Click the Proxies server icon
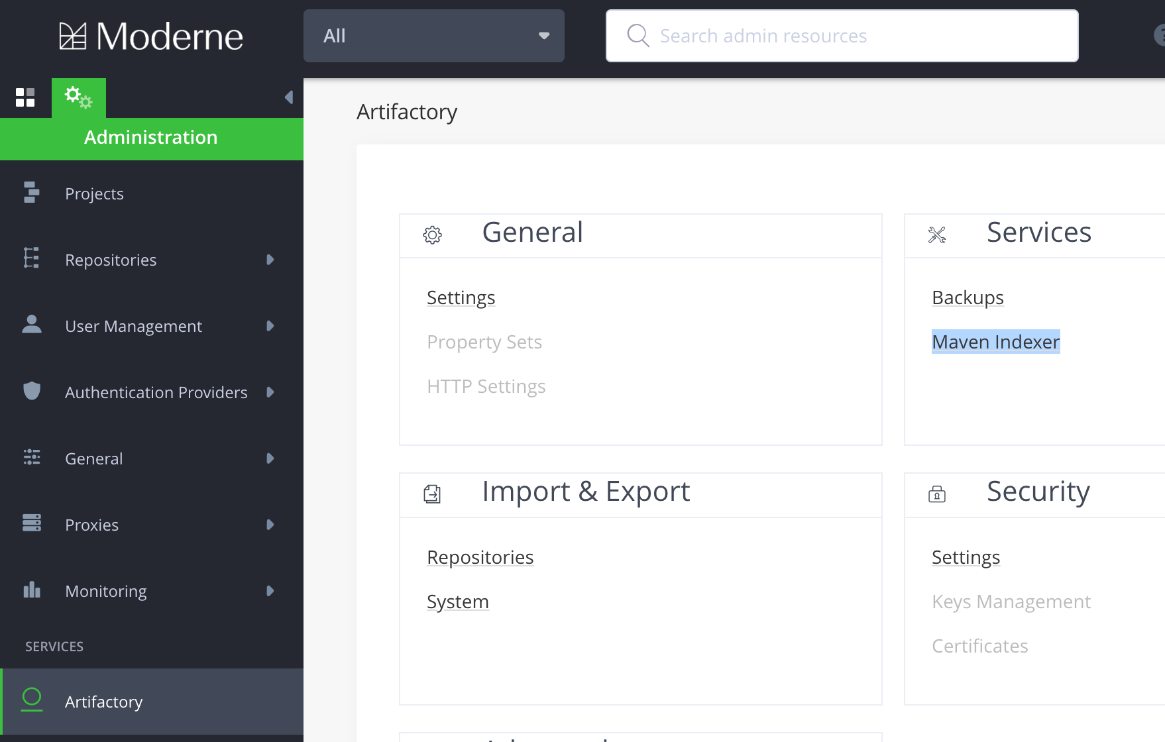This screenshot has width=1165, height=742. 31,523
